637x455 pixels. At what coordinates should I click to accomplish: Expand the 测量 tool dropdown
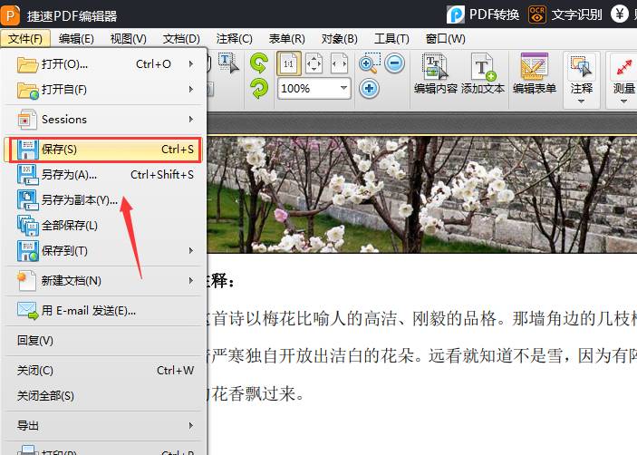623,102
